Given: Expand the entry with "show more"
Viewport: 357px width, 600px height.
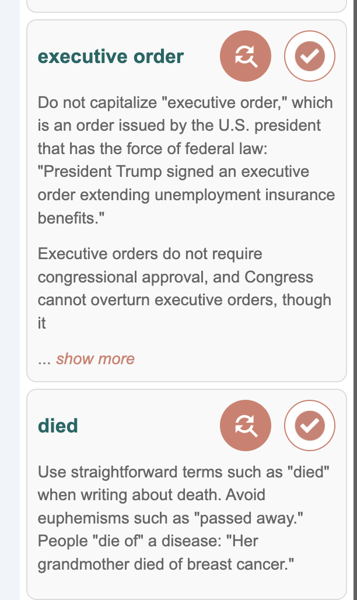Looking at the screenshot, I should coord(95,358).
